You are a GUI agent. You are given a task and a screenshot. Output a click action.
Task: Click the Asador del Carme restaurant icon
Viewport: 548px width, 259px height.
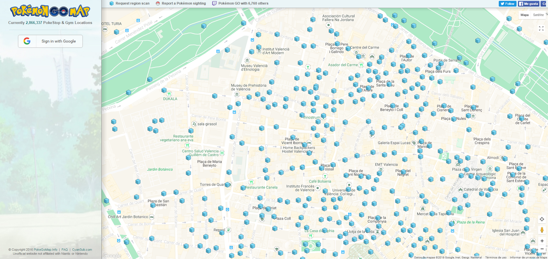pyautogui.click(x=361, y=65)
